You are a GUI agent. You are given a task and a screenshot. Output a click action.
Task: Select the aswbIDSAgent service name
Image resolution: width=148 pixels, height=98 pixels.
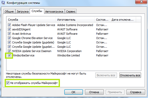(x=21, y=29)
